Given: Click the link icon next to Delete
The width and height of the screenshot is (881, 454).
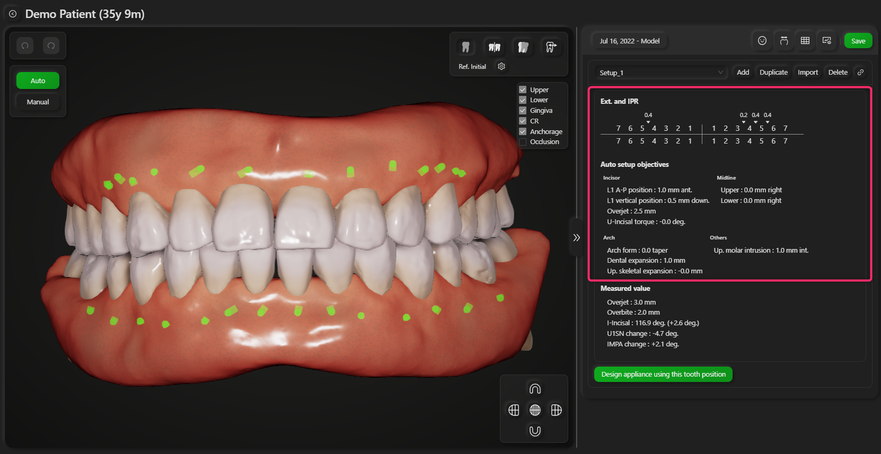Looking at the screenshot, I should click(861, 73).
